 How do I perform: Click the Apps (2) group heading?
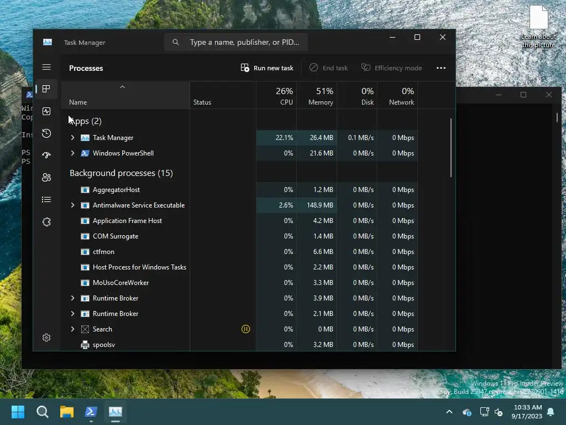click(86, 121)
